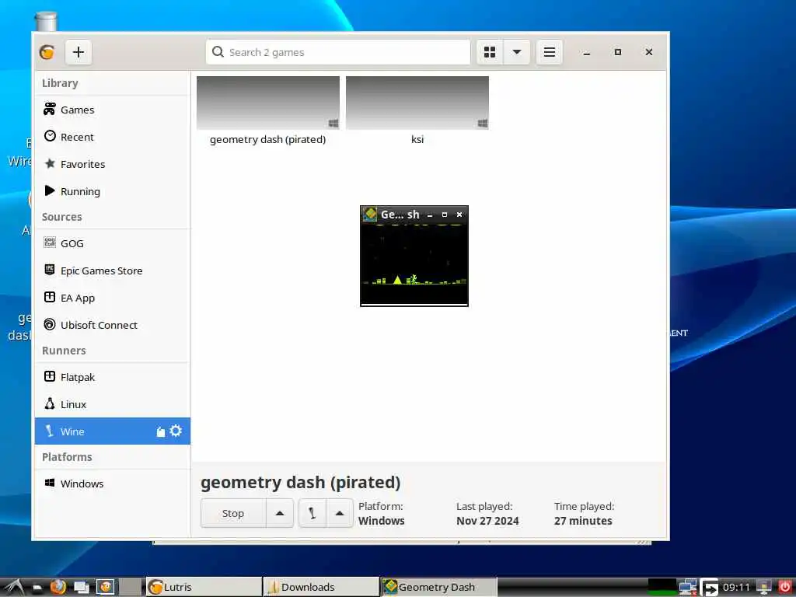Select GOG source
796x597 pixels.
click(x=113, y=243)
